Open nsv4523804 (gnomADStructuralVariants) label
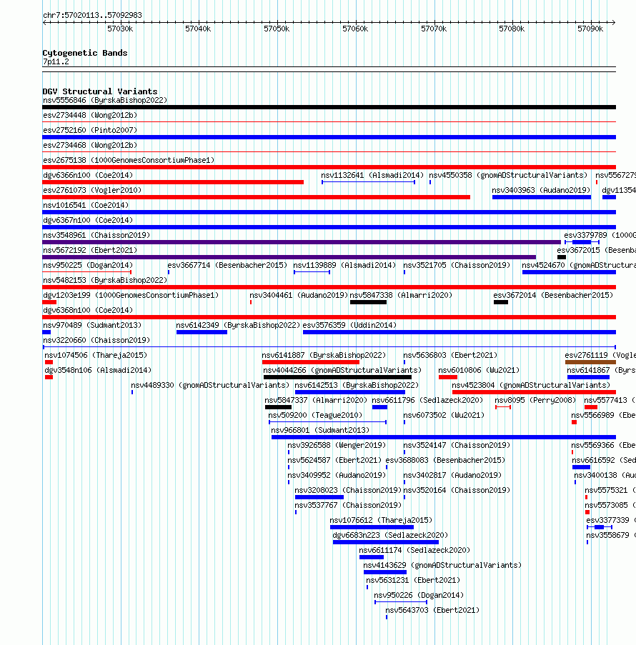Screen dimensions: 636x645 click(531, 386)
